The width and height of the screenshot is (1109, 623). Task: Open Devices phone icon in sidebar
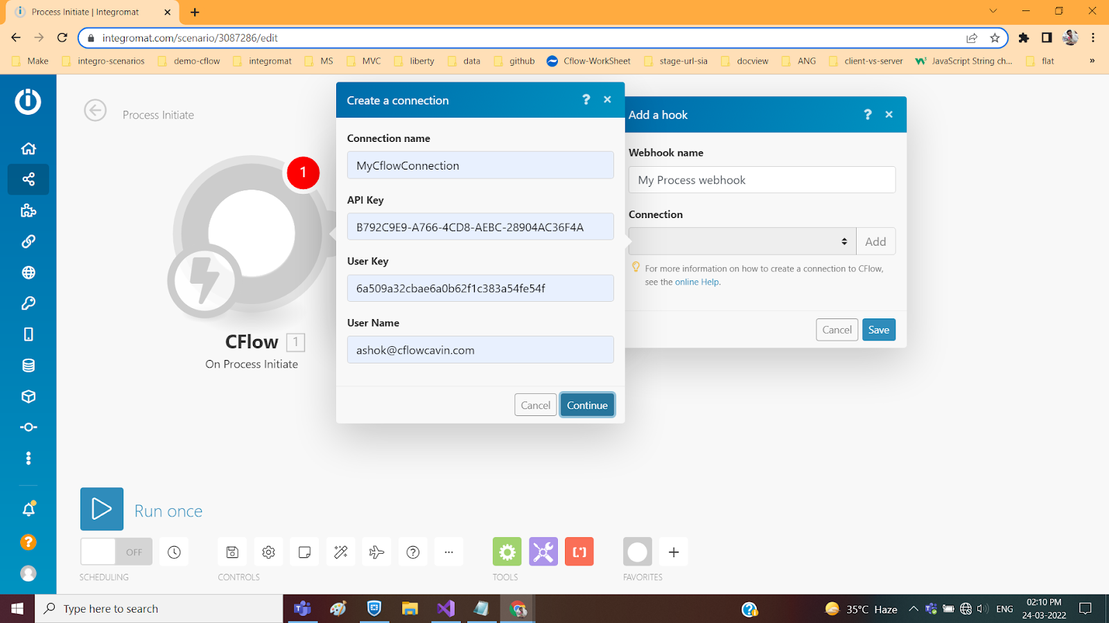click(x=28, y=334)
